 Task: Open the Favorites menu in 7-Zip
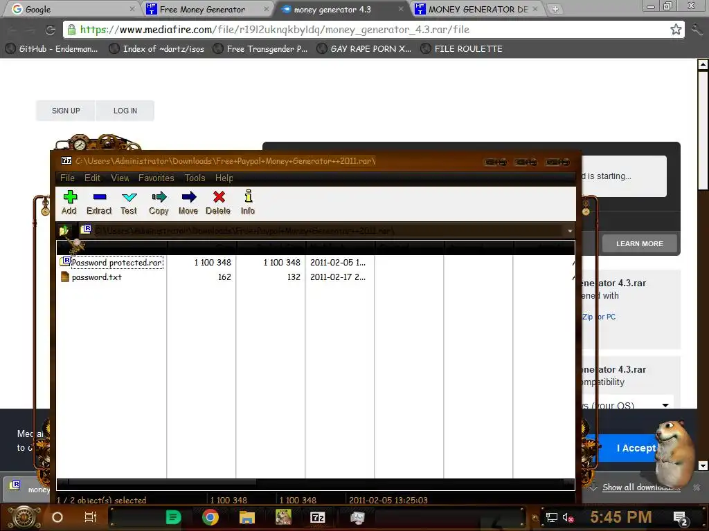tap(156, 178)
